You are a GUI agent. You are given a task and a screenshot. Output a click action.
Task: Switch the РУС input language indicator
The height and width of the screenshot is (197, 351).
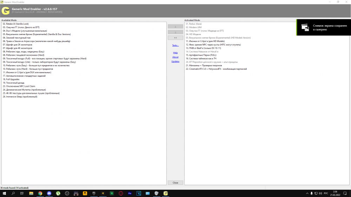point(326,193)
